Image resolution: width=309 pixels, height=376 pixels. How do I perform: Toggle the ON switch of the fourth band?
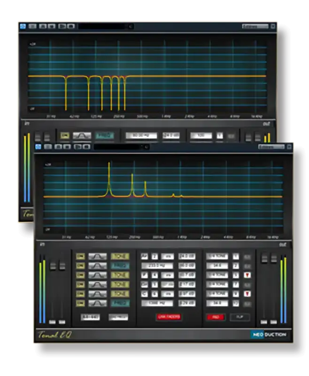[80, 285]
